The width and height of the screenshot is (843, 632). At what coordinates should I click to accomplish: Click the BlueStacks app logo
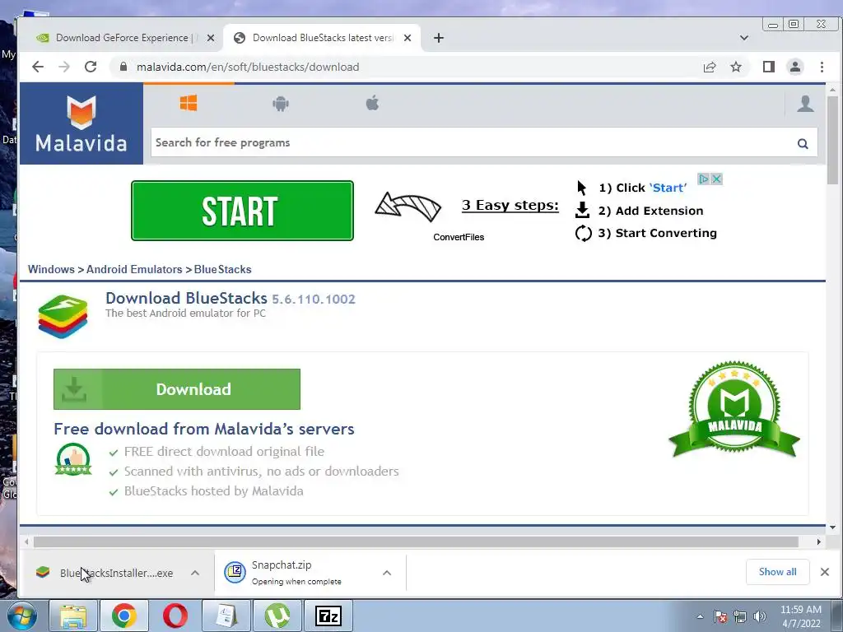click(63, 316)
